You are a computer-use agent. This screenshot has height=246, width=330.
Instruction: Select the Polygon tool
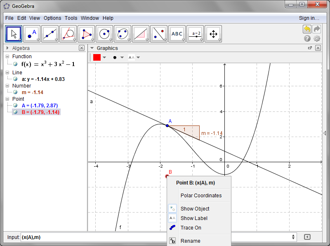click(86, 34)
